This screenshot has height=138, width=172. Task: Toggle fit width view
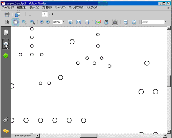point(79,22)
